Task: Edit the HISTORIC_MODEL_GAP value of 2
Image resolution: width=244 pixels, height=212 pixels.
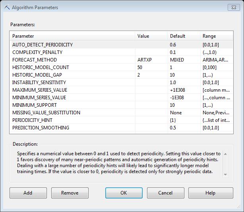Action: (x=151, y=75)
